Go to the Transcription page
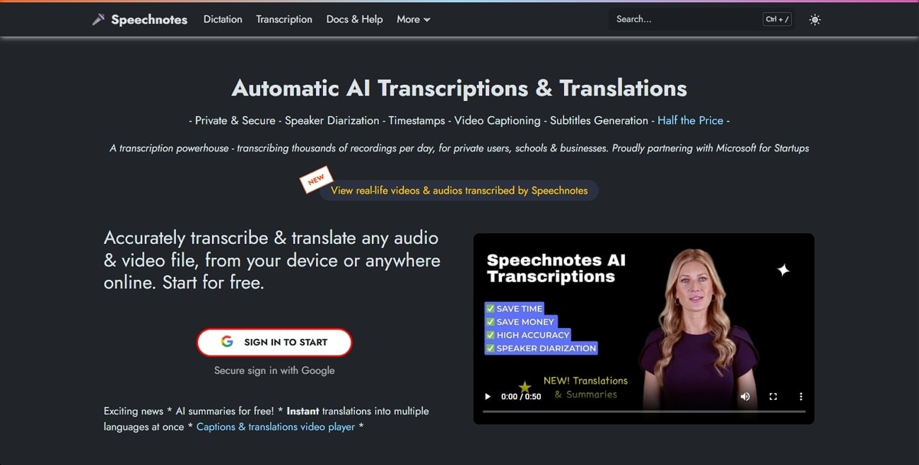Screen dimensions: 919x465 (284, 19)
